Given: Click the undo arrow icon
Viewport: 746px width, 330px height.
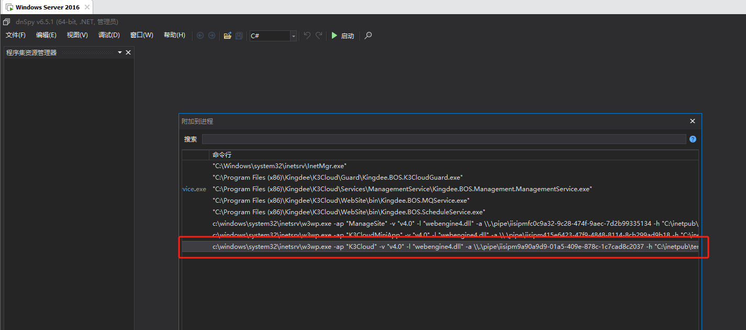Looking at the screenshot, I should [x=307, y=36].
